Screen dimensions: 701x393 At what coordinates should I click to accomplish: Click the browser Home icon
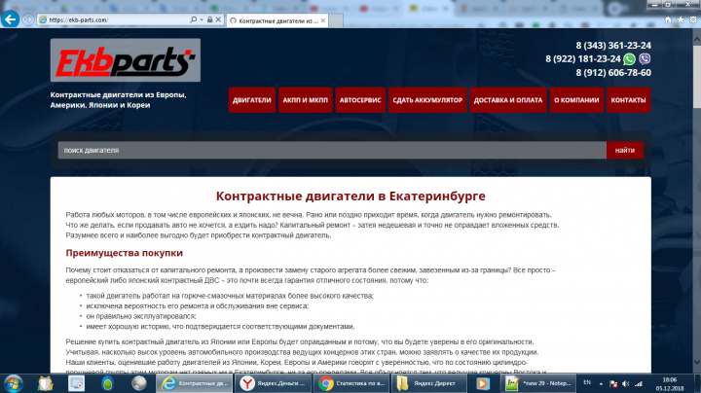(x=668, y=20)
